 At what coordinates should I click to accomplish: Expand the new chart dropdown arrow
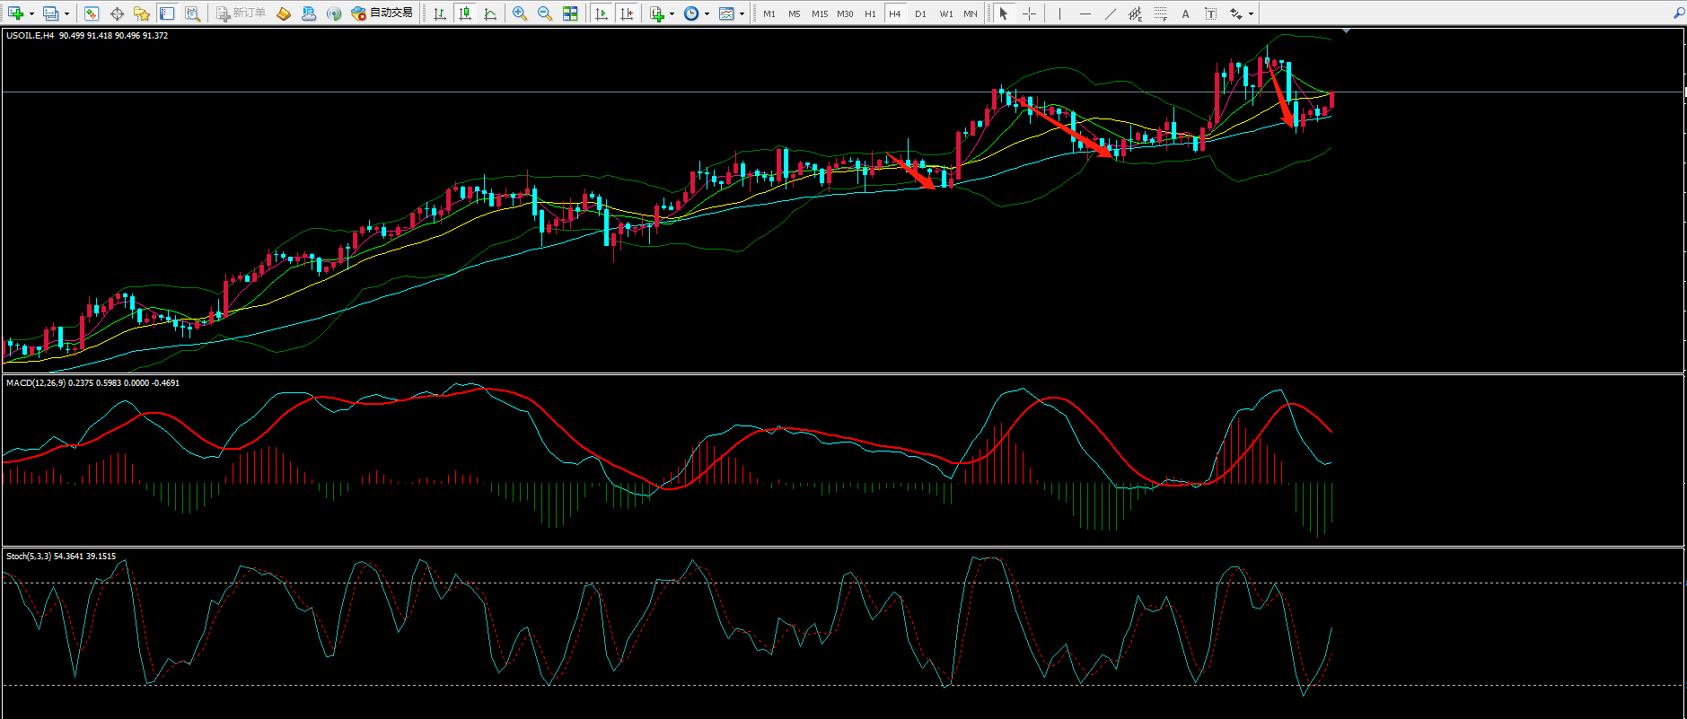(x=31, y=13)
